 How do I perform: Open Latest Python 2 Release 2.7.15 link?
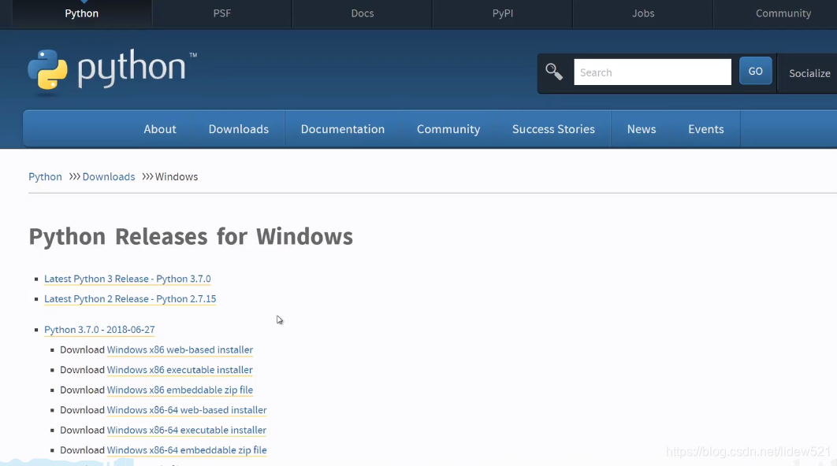pos(130,299)
